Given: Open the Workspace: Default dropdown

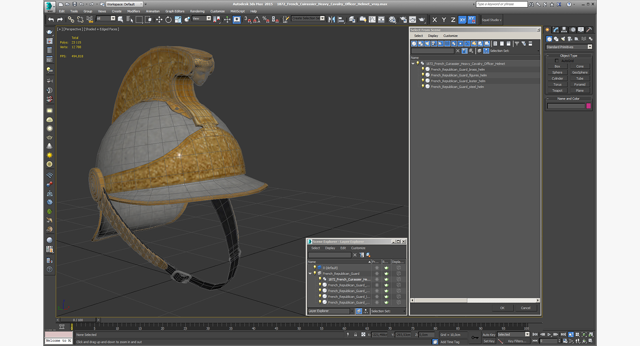Looking at the screenshot, I should tap(124, 4).
